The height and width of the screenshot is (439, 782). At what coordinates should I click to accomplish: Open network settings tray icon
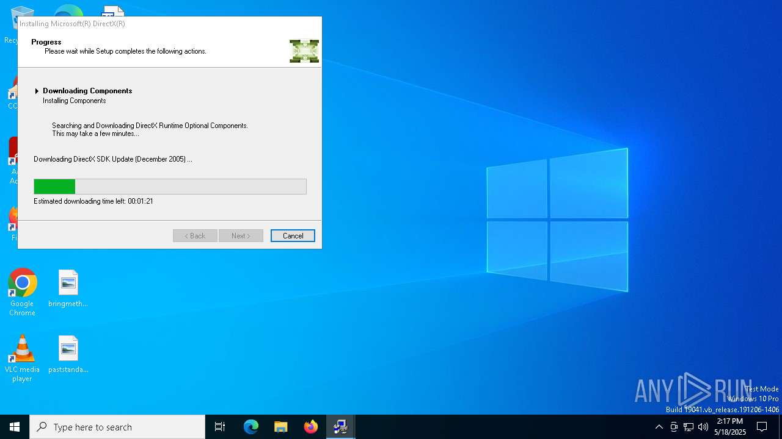pyautogui.click(x=689, y=427)
